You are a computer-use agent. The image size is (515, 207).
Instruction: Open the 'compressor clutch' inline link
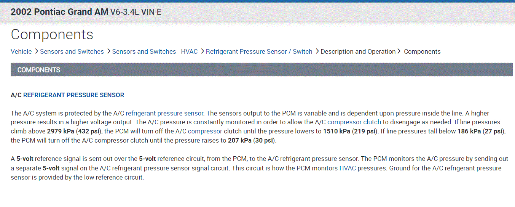(354, 122)
